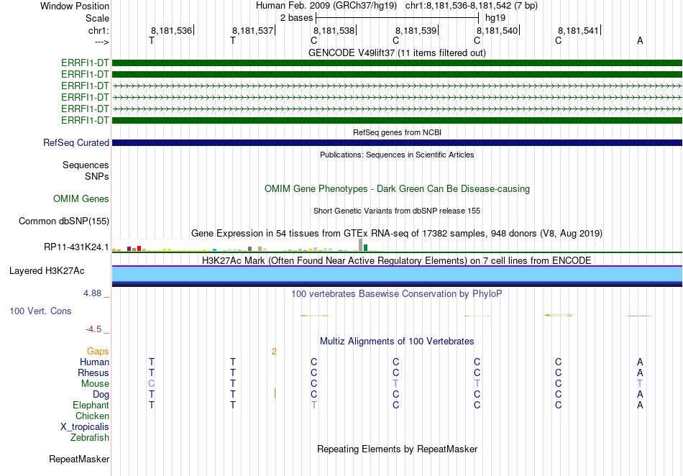Click the RP11-431K24.1 label
Image resolution: width=683 pixels, height=476 pixels.
(76, 247)
